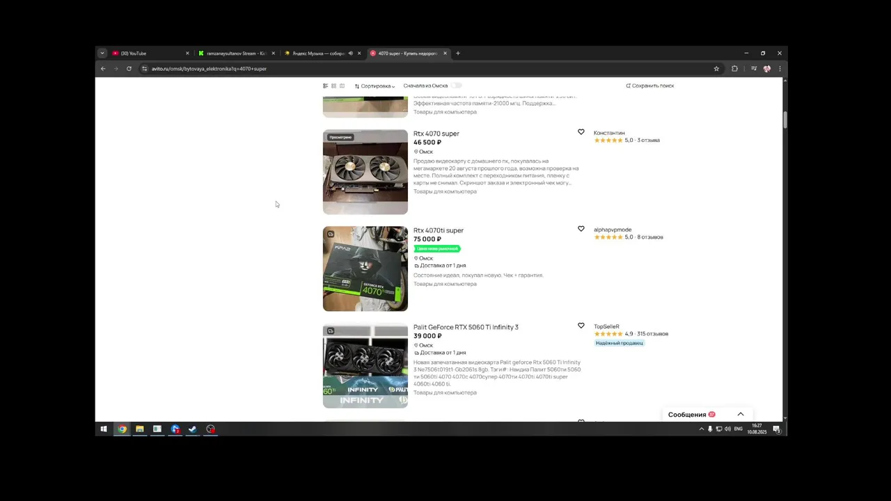891x501 pixels.
Task: View site information icon in address bar
Action: coord(145,69)
